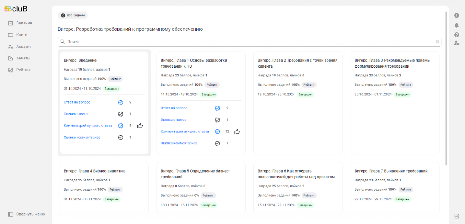Open notifications bell icon
This screenshot has width=465, height=224.
pyautogui.click(x=456, y=25)
